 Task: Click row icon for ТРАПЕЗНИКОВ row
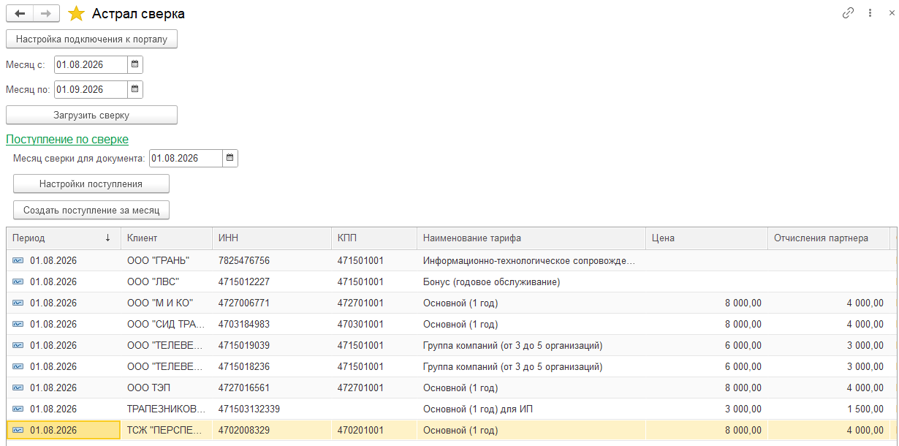click(x=18, y=409)
